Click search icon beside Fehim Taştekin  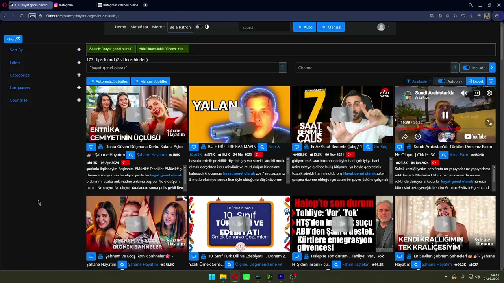[x=336, y=265]
